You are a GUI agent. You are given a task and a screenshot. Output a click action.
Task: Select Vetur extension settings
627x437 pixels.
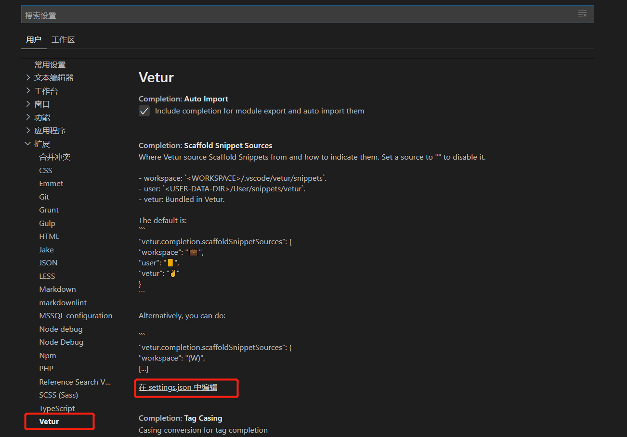click(49, 421)
